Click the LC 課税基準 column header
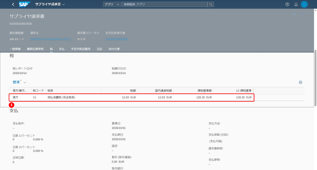Image resolution: width=317 pixels, height=170 pixels. tap(233, 91)
